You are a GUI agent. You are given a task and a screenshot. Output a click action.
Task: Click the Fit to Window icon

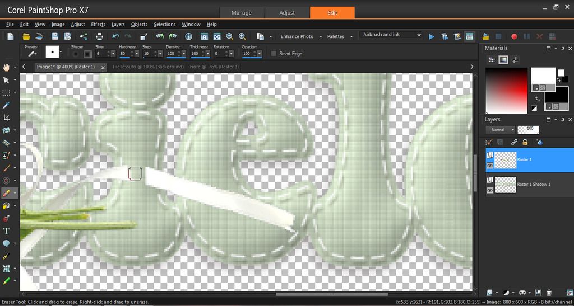coord(217,36)
